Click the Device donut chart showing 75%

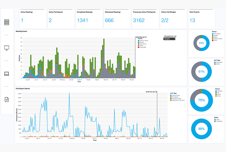tap(201, 100)
